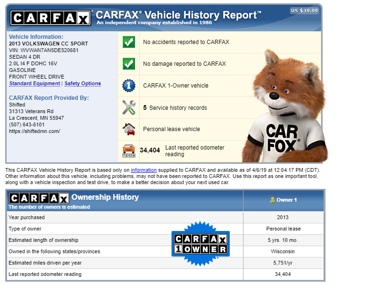Click 'An independent company established in 1986' tagline
The width and height of the screenshot is (388, 284).
tap(154, 23)
